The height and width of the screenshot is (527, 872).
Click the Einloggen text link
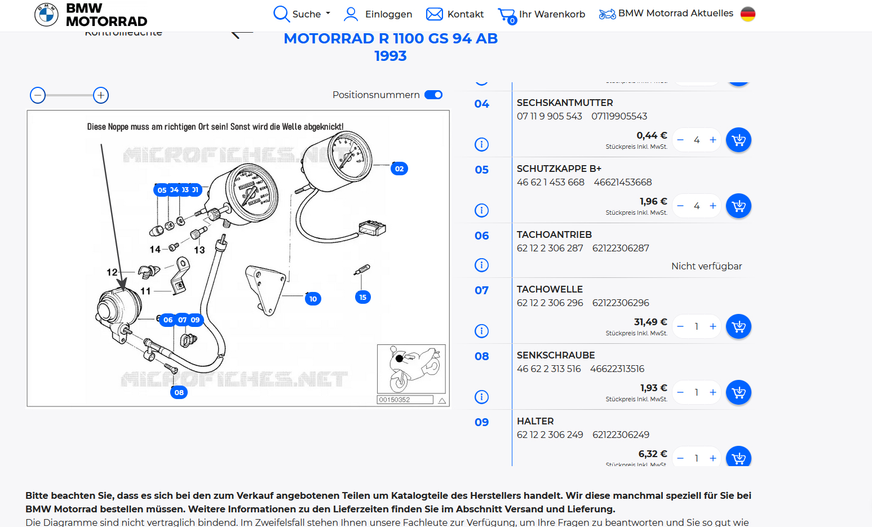[388, 14]
